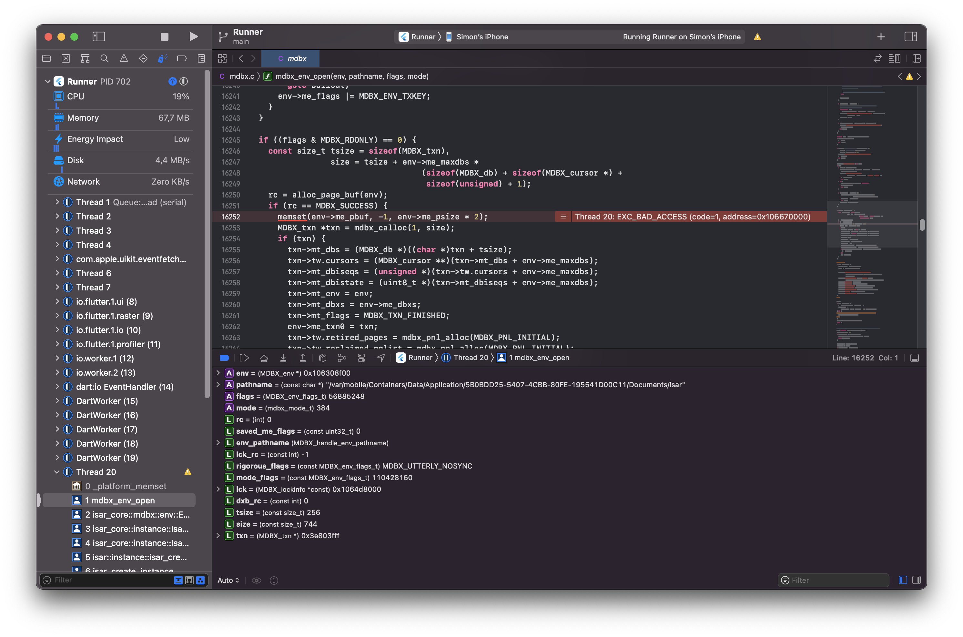Click inside the variables Filter field
This screenshot has height=637, width=963.
tap(833, 580)
